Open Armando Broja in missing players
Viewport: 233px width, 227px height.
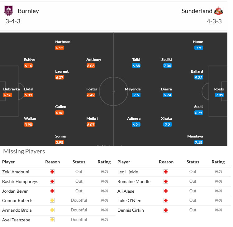pyautogui.click(x=17, y=210)
